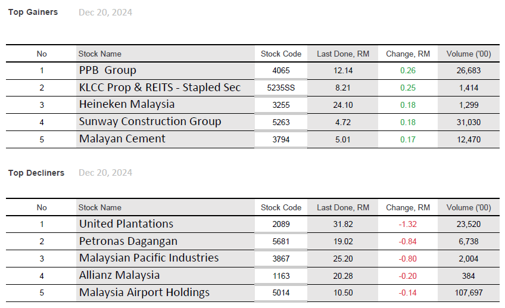Select the United Plantations stock name
This screenshot has width=505, height=308.
[126, 223]
